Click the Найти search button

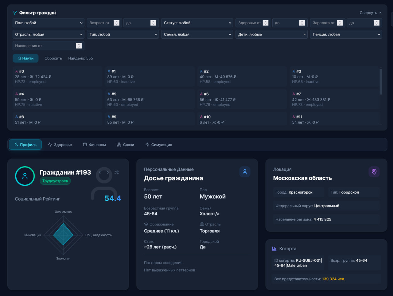25,58
